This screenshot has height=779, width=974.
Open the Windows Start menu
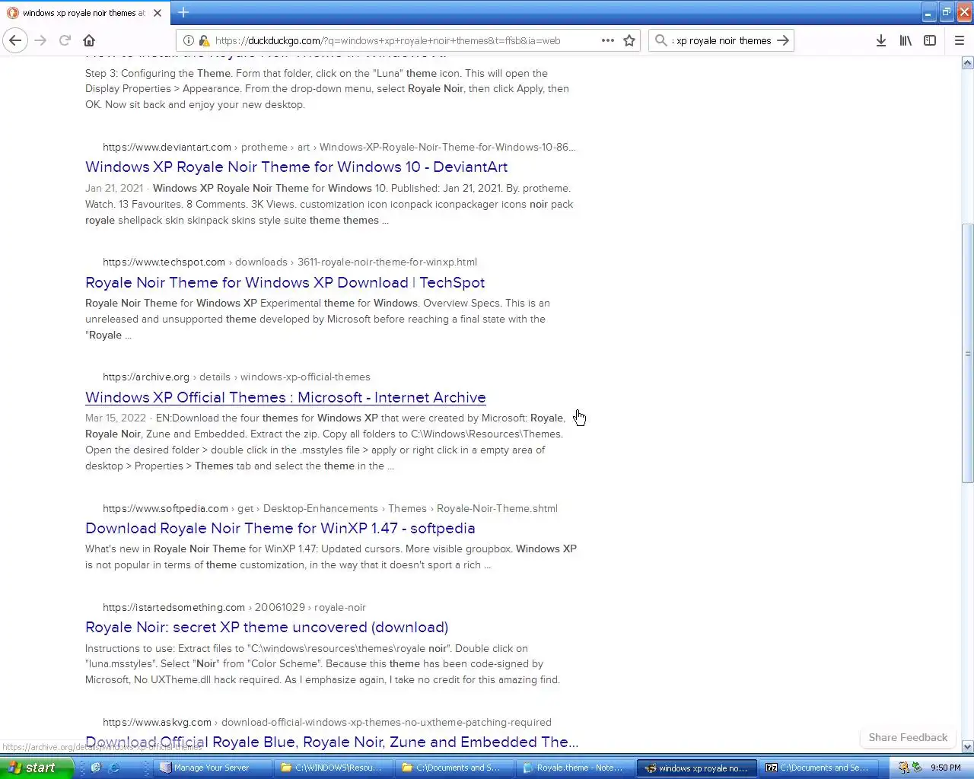coord(37,768)
